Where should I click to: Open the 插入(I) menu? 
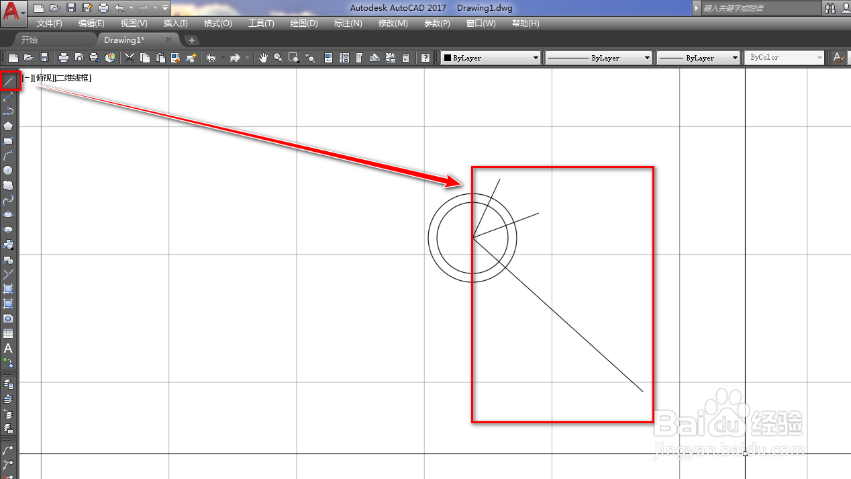[176, 24]
